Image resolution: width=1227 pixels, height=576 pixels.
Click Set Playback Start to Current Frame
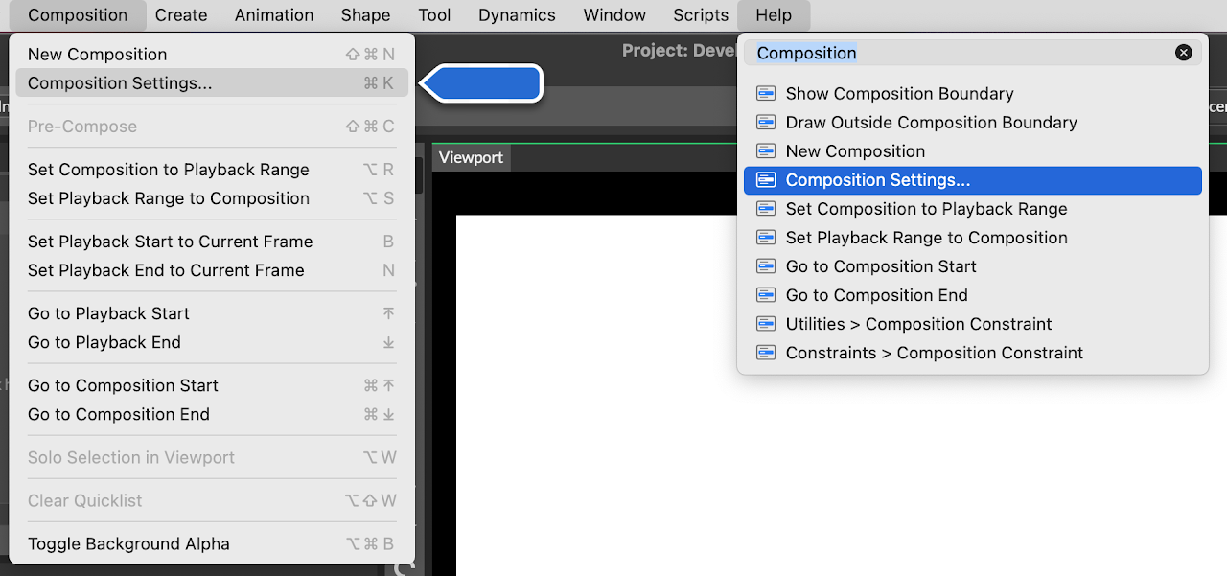[170, 242]
